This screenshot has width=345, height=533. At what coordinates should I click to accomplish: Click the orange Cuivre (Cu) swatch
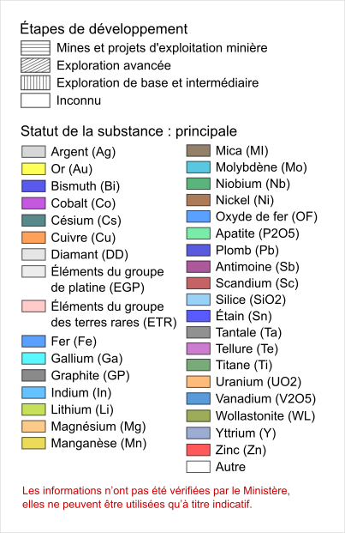[33, 237]
